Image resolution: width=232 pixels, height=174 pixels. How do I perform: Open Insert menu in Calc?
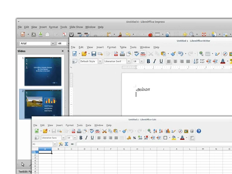[59, 125]
